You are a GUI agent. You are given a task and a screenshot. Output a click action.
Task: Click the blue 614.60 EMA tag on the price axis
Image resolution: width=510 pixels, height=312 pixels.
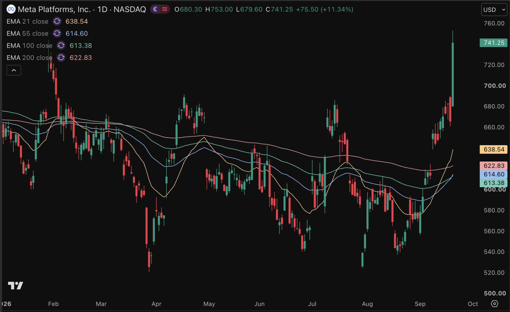[493, 174]
